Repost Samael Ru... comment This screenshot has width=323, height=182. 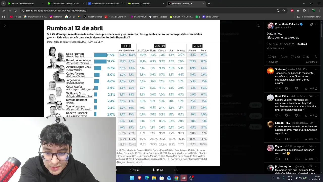(287, 139)
